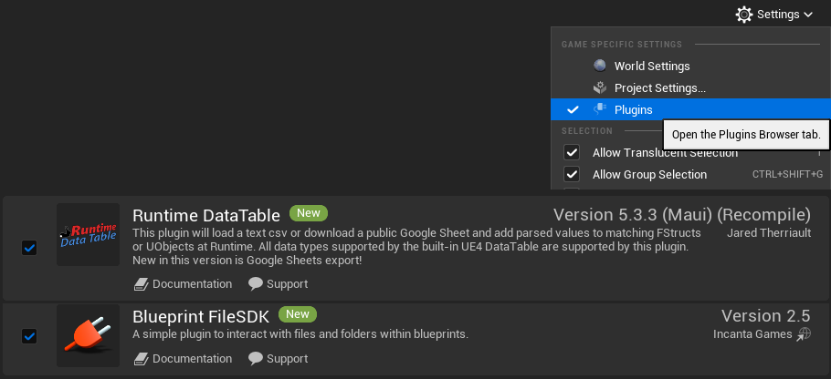Screen dimensions: 831x379
Task: Open Runtime DataTable Support link
Action: click(x=279, y=284)
